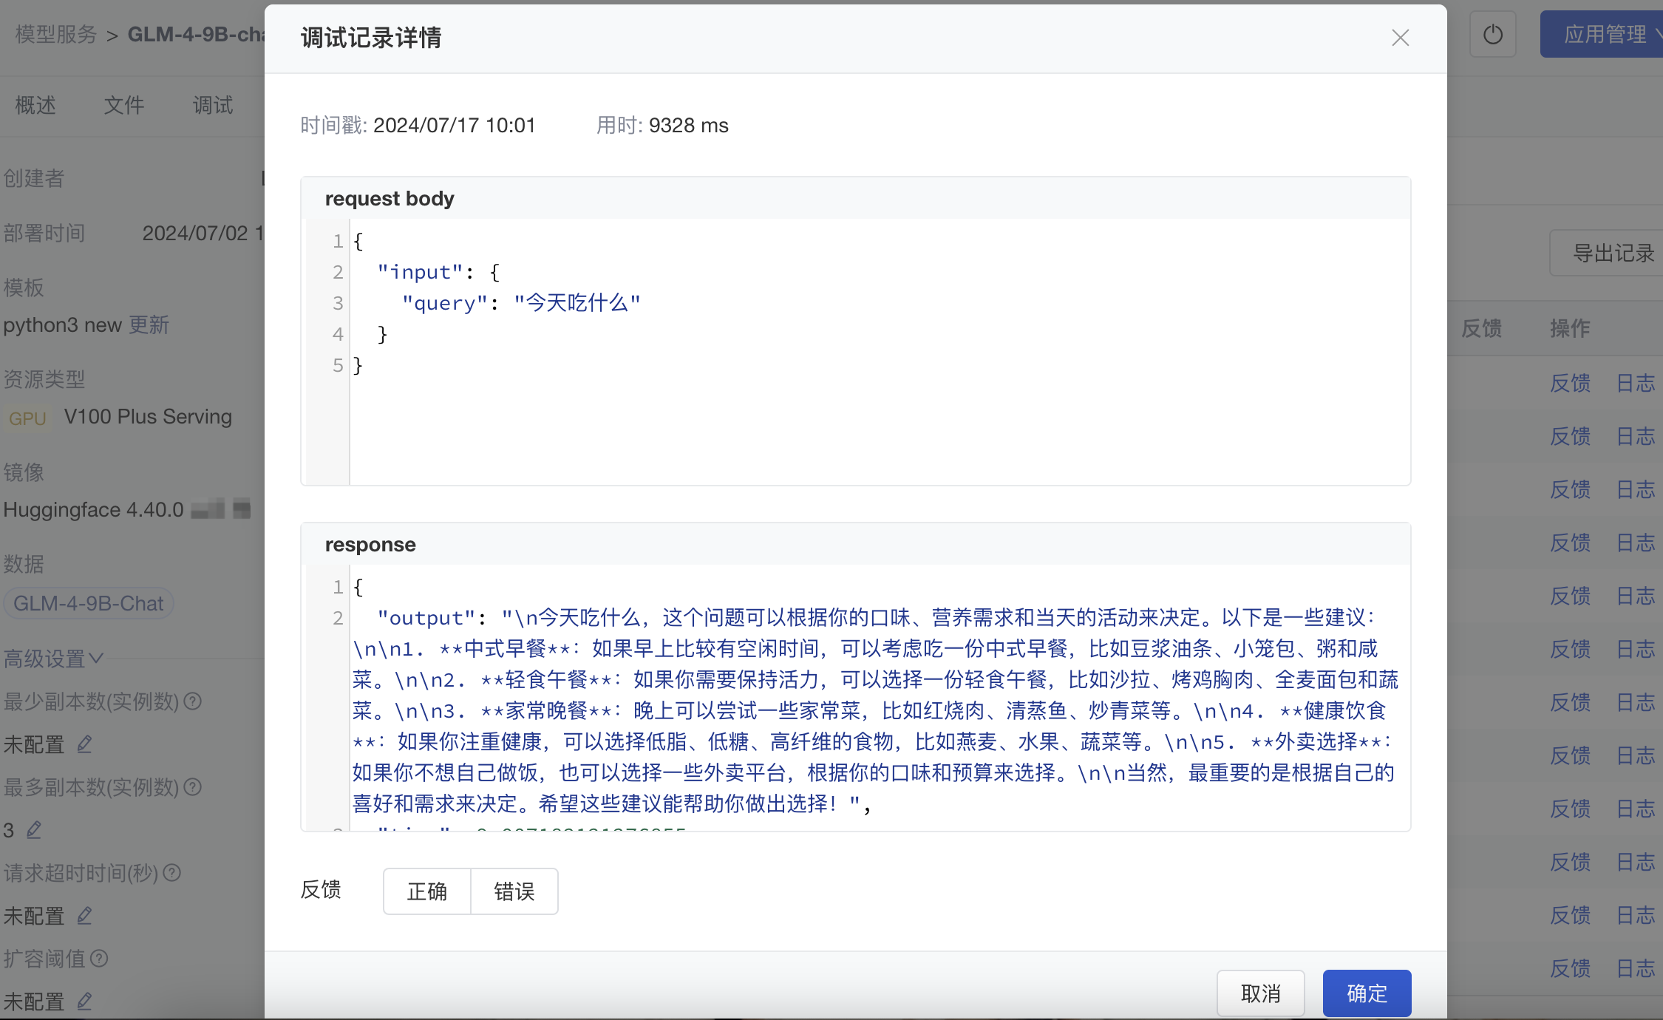
Task: Click the power icon button
Action: 1492,35
